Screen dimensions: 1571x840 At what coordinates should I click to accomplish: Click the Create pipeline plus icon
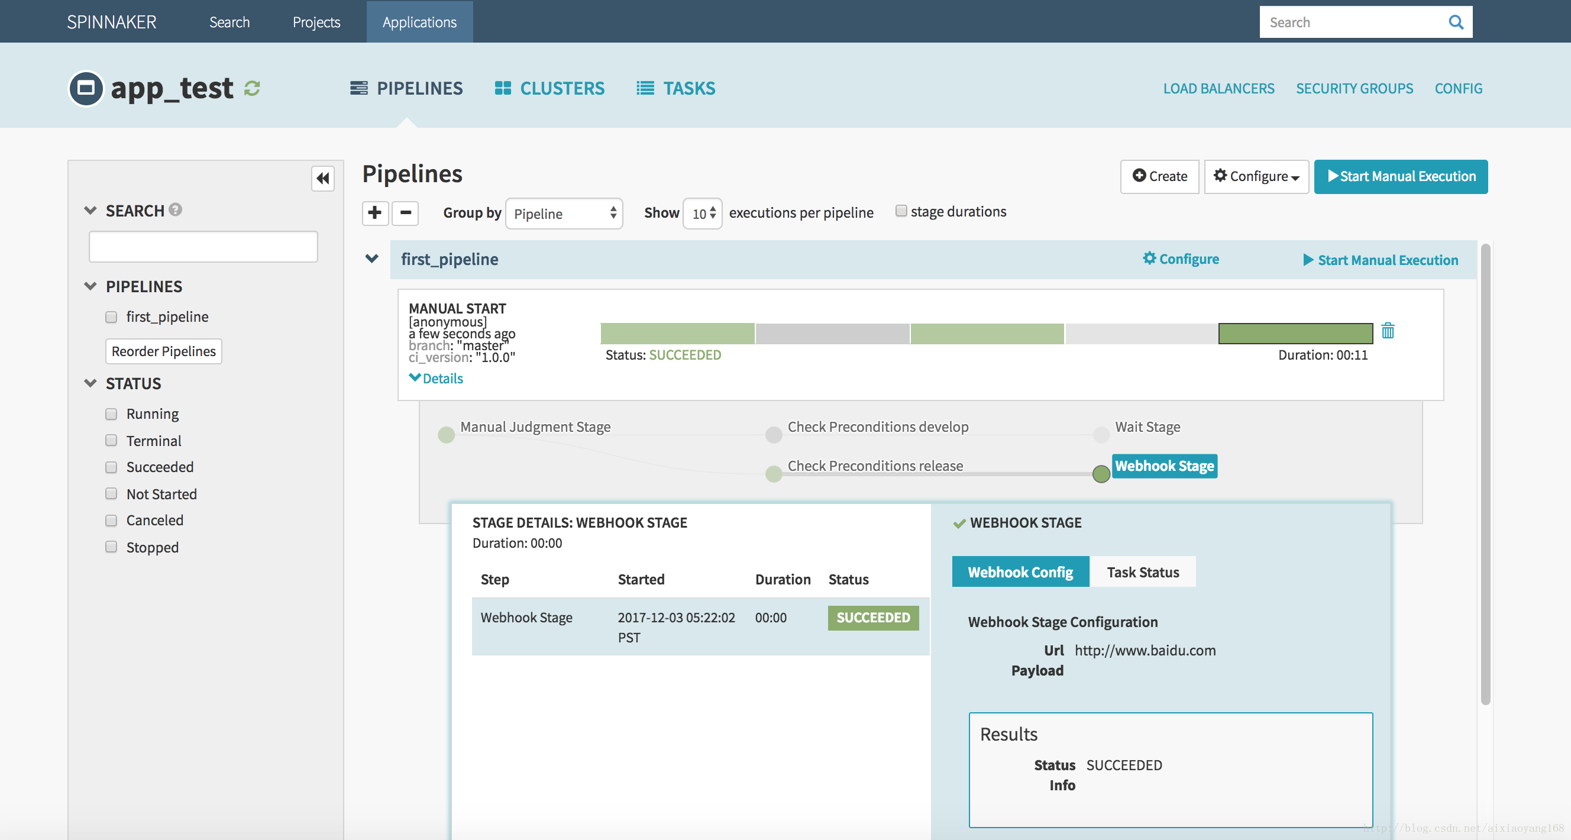pyautogui.click(x=375, y=212)
